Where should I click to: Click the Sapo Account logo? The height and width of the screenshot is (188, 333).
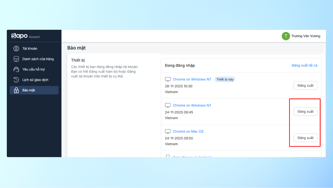(25, 36)
